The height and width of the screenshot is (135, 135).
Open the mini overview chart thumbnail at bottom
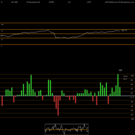tap(67, 129)
